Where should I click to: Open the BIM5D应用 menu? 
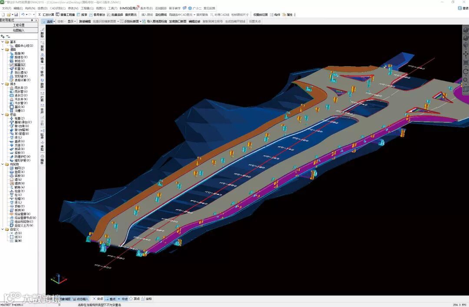(129, 8)
